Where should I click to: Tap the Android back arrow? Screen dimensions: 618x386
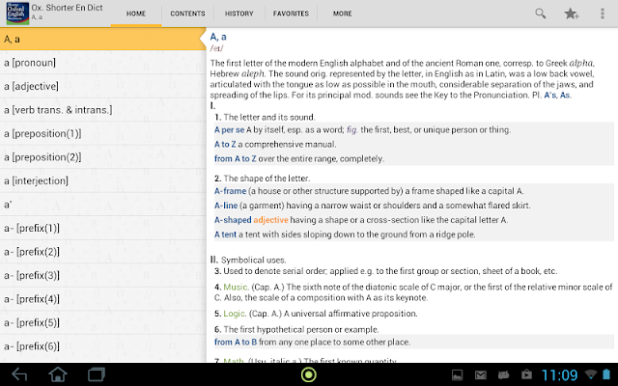19,374
